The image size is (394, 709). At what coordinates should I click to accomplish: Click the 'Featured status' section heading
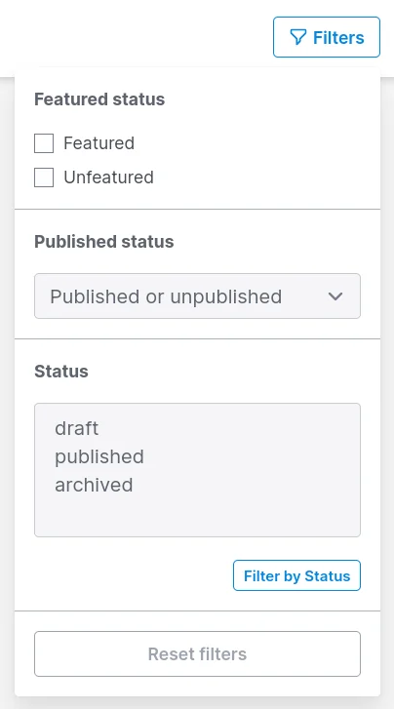click(99, 99)
